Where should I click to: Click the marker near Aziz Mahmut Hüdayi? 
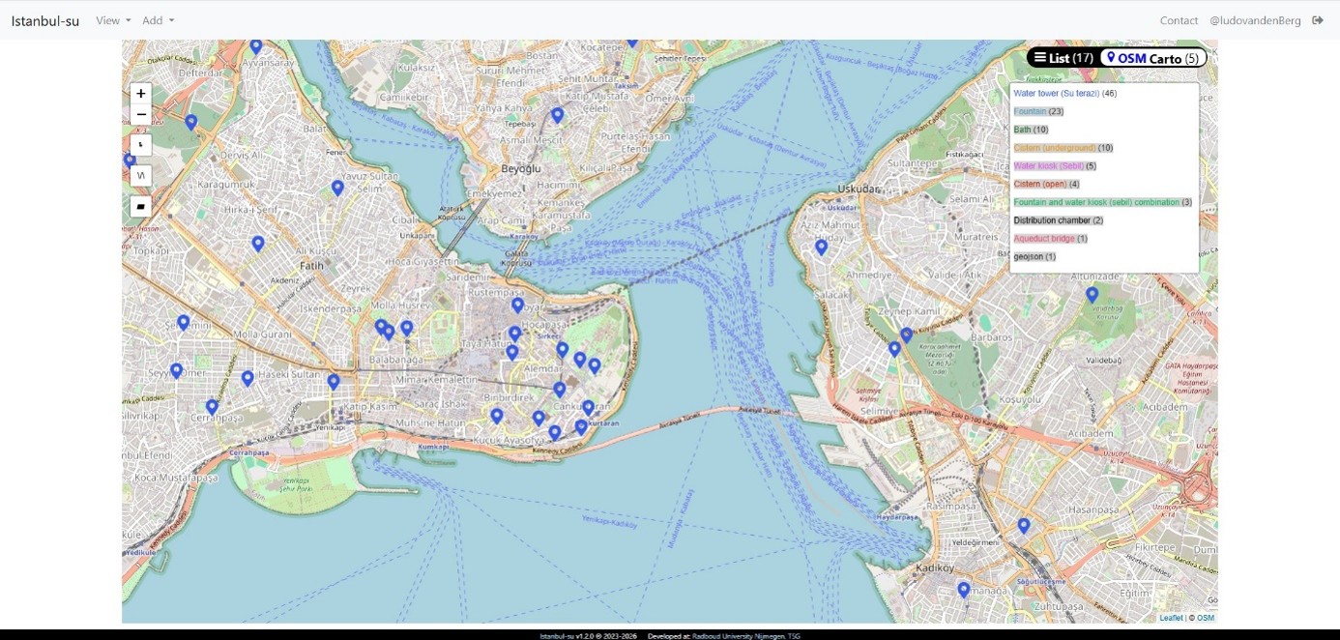point(821,247)
